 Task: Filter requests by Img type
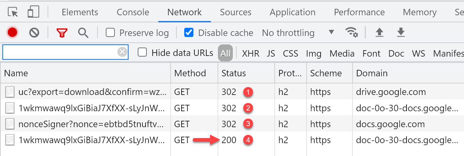click(x=313, y=53)
